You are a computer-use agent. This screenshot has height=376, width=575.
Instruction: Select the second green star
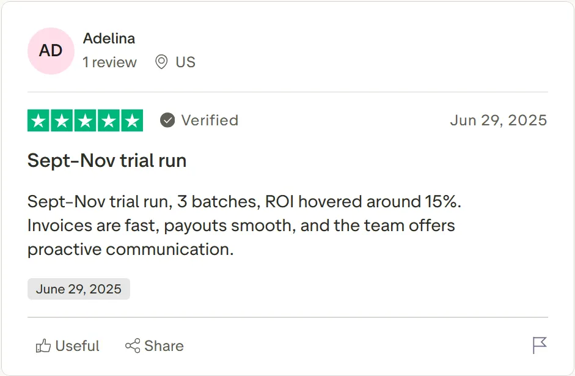[62, 120]
